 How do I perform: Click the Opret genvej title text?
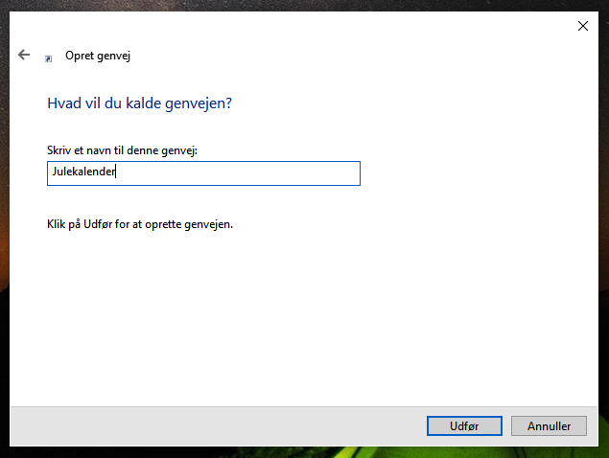tap(98, 56)
